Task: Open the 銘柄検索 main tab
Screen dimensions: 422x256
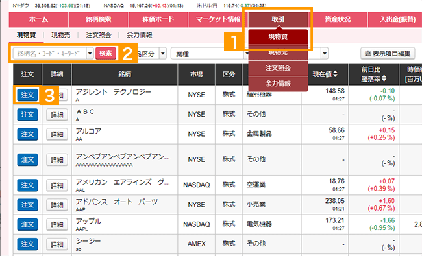Action: tap(99, 19)
